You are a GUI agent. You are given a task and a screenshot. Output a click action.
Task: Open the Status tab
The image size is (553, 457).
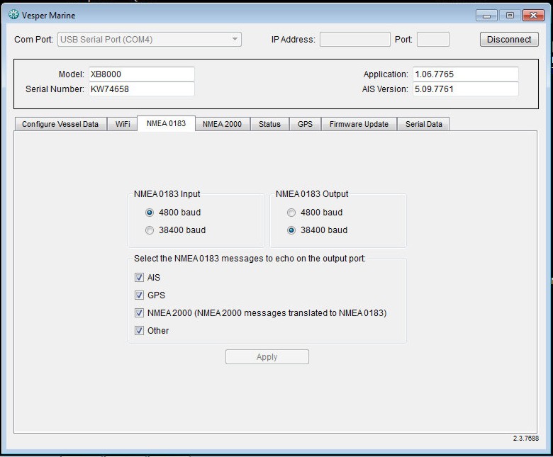269,124
